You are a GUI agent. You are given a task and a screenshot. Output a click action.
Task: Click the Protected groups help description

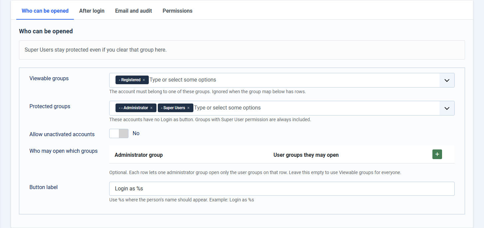pos(210,119)
